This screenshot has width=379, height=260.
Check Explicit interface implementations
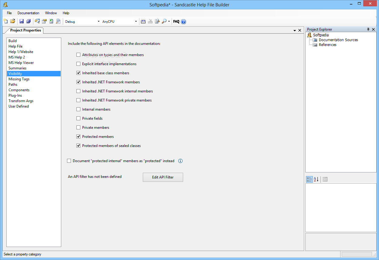(79, 64)
